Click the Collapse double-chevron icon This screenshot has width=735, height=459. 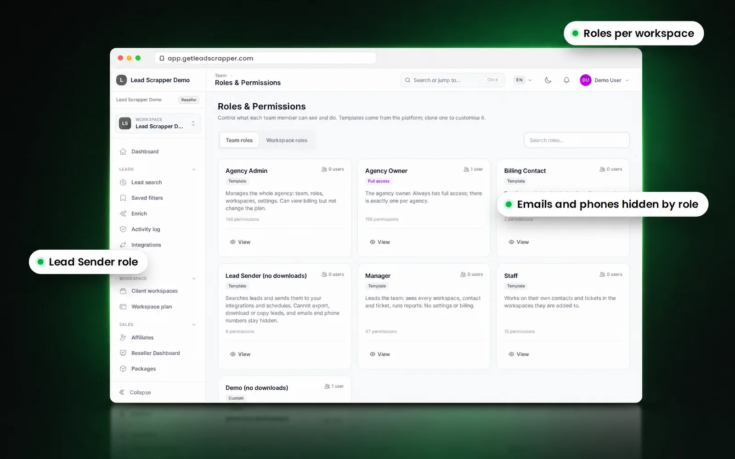(122, 392)
